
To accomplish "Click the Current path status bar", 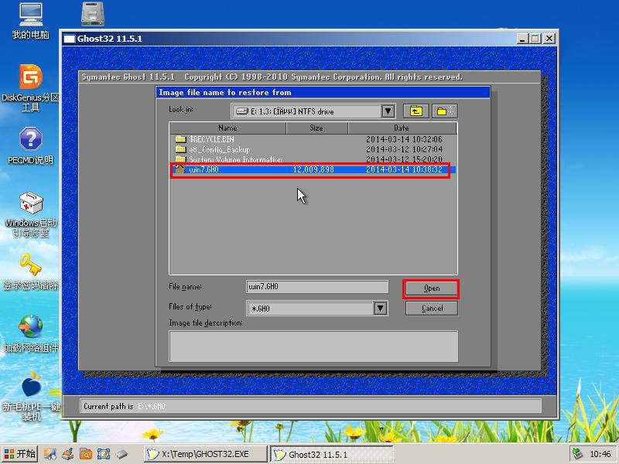I will [x=311, y=406].
